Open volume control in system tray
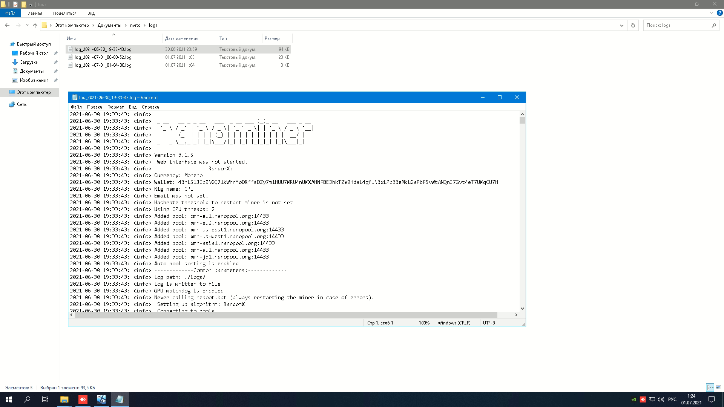724x407 pixels. pos(661,399)
